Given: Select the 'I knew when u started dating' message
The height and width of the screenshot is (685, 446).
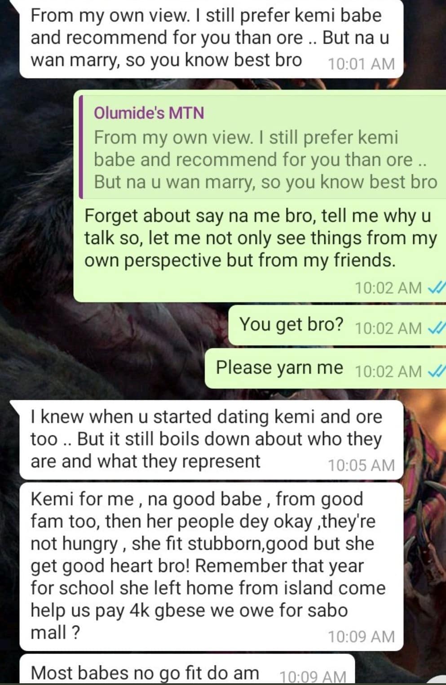Looking at the screenshot, I should click(211, 440).
